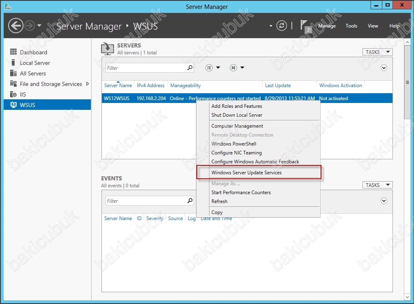The height and width of the screenshot is (304, 414).
Task: Open the Servers criteria list icon
Action: pos(209,68)
